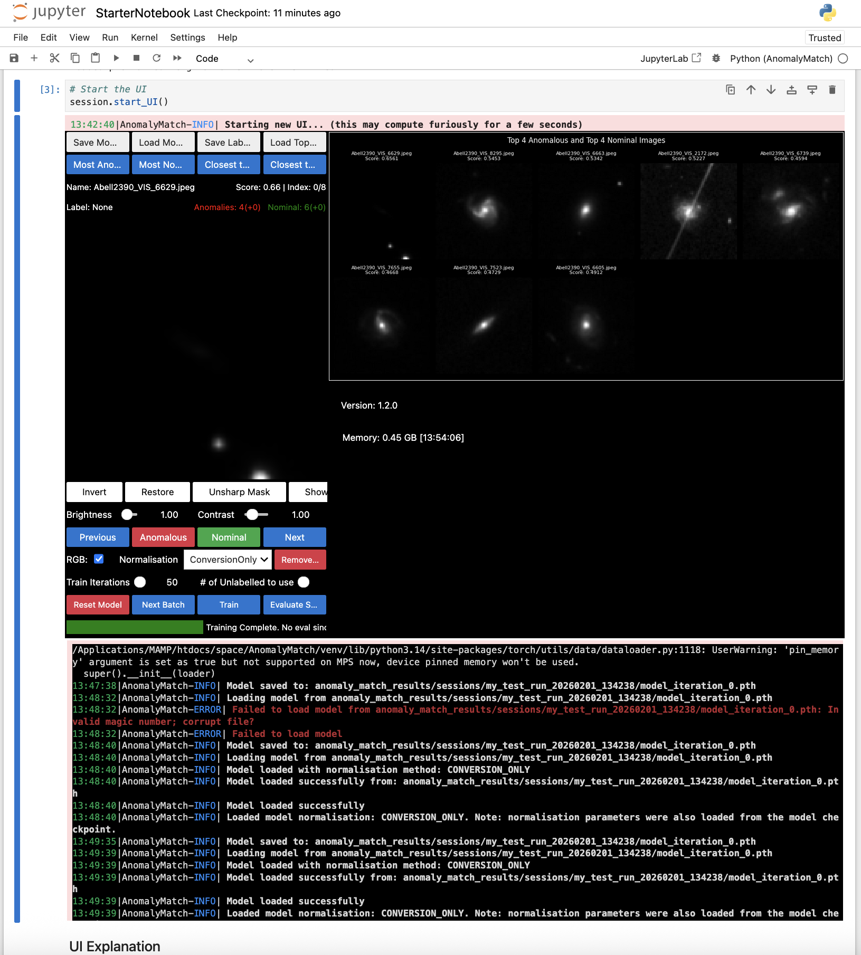
Task: Run the selected cell with the play icon
Action: [x=116, y=58]
